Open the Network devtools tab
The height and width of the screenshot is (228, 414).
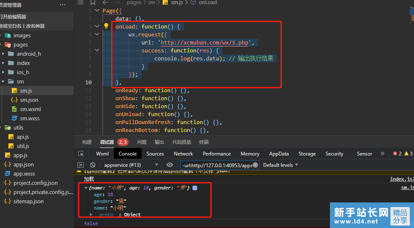pyautogui.click(x=183, y=154)
